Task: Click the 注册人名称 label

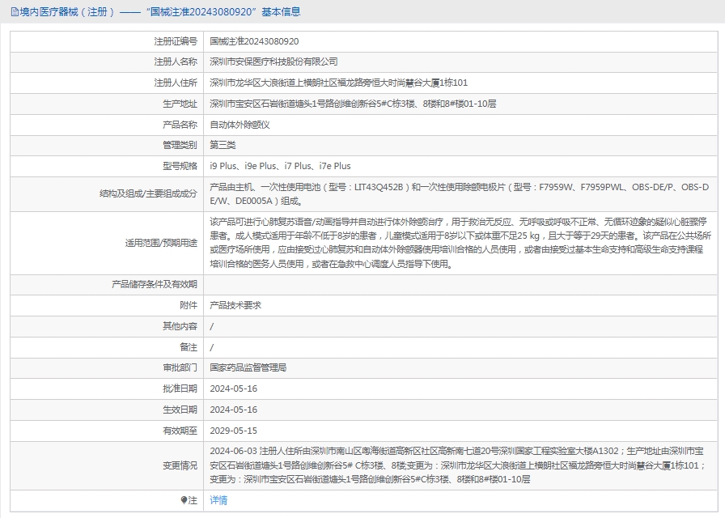Action: 176,62
